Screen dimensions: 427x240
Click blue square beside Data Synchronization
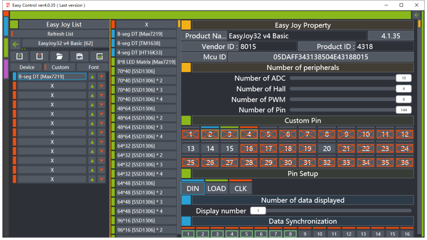[186, 221]
